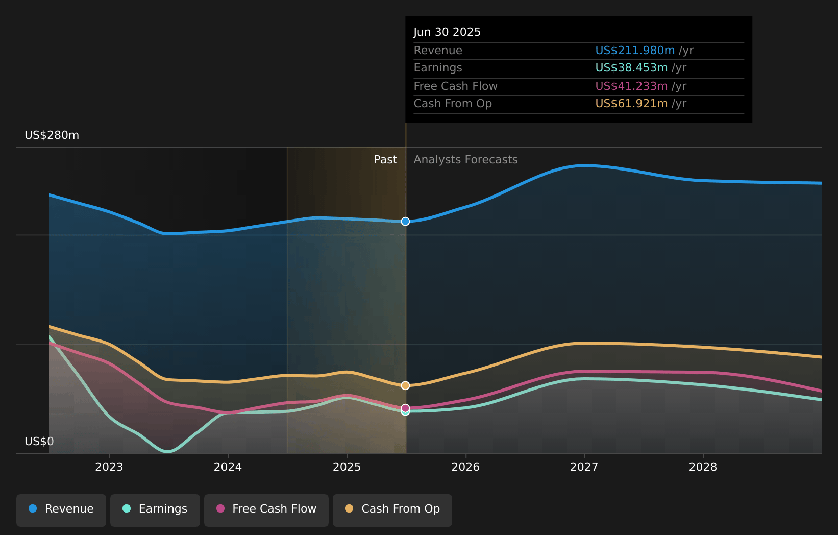Toggle the Revenue legend button
The width and height of the screenshot is (838, 535).
pyautogui.click(x=61, y=509)
